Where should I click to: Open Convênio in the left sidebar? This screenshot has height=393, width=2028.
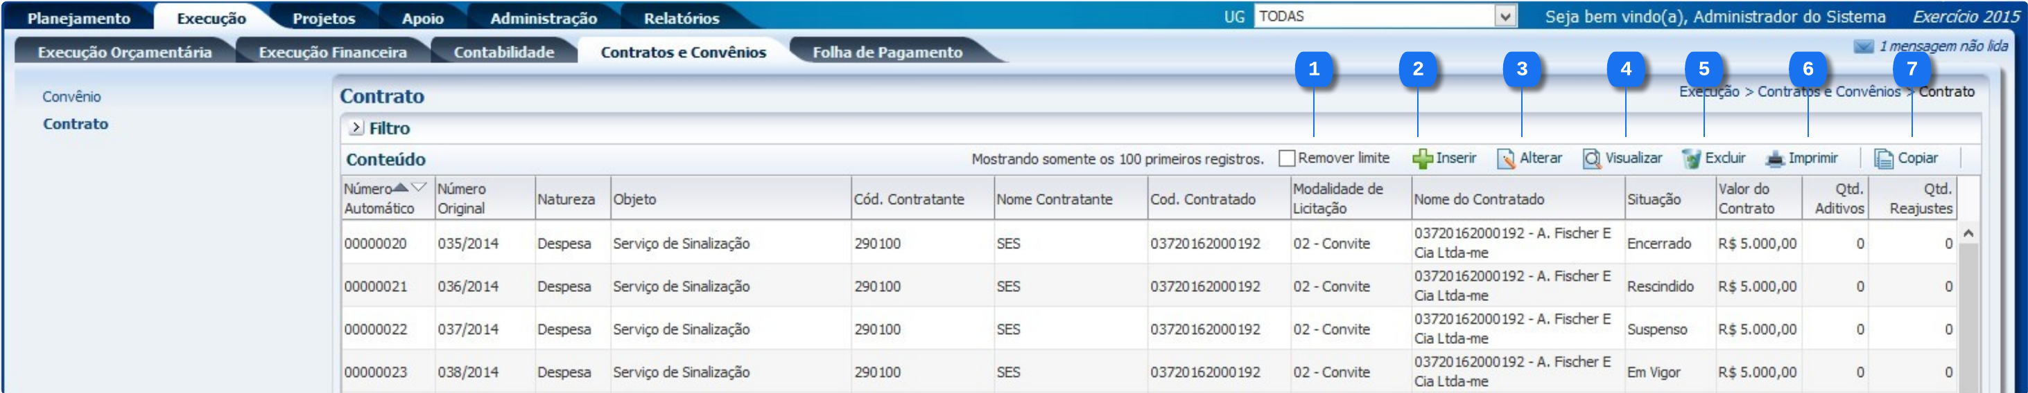point(71,97)
